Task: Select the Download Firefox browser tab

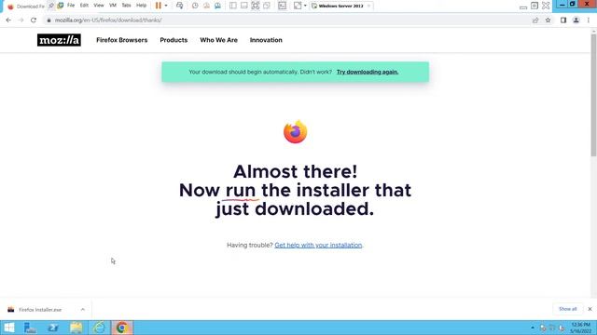Action: [x=26, y=7]
